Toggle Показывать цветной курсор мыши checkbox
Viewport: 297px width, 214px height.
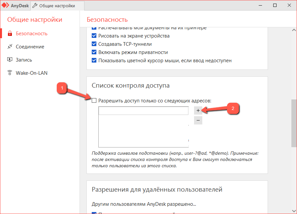pyautogui.click(x=94, y=60)
